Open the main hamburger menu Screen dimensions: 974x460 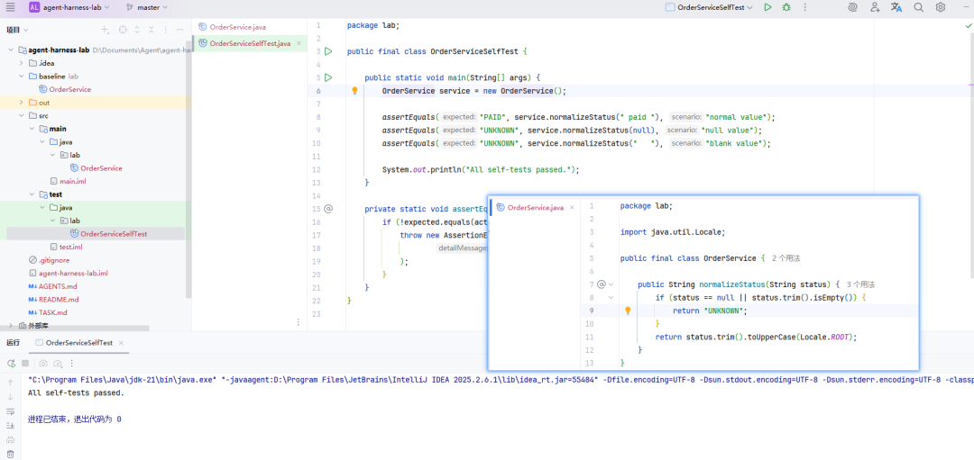click(x=11, y=7)
